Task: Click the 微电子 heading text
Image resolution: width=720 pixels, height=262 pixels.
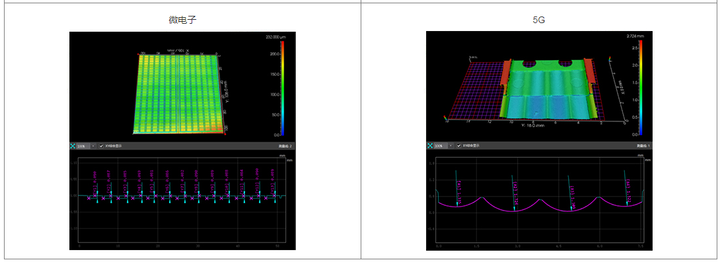Action: pos(183,20)
